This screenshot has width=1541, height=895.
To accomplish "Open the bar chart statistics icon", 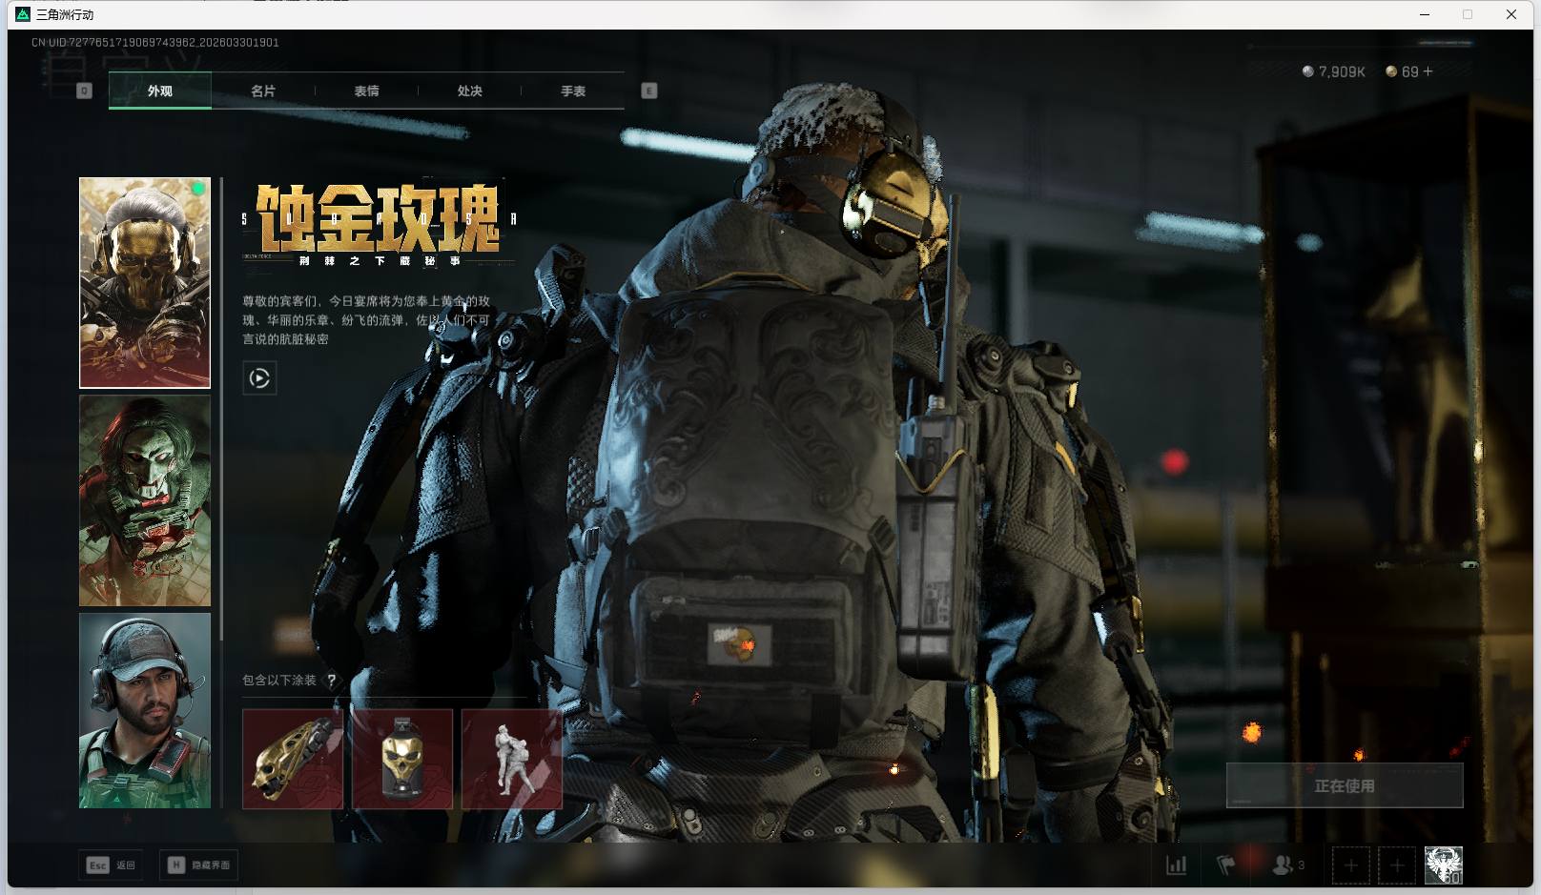I will (1177, 865).
